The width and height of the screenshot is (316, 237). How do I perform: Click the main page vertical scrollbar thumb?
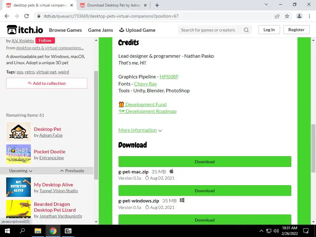313,148
